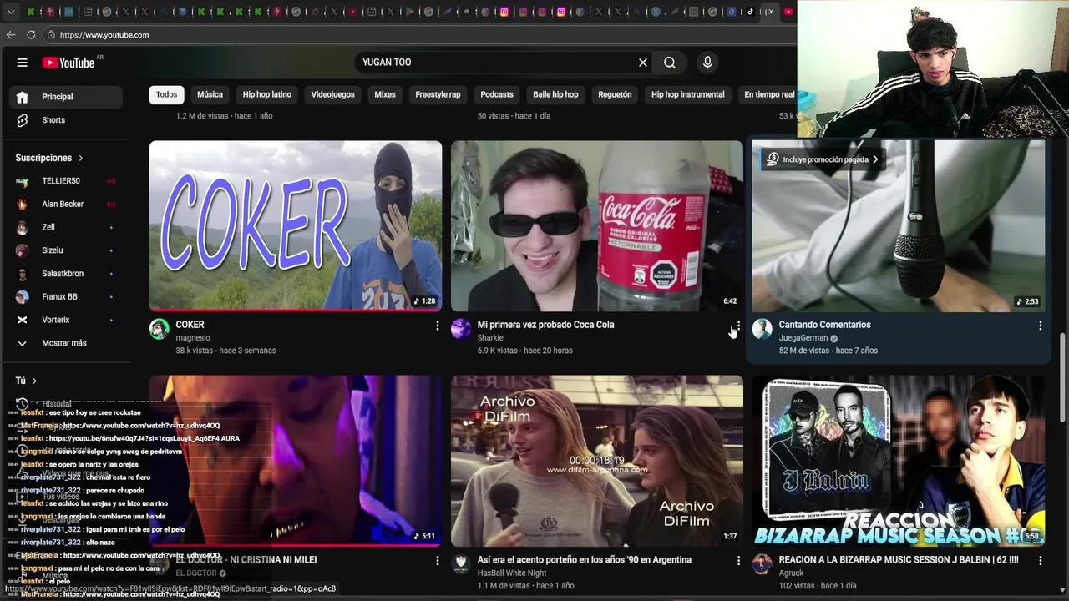Open Sizelu subscription channel
The width and height of the screenshot is (1069, 601).
(x=66, y=250)
